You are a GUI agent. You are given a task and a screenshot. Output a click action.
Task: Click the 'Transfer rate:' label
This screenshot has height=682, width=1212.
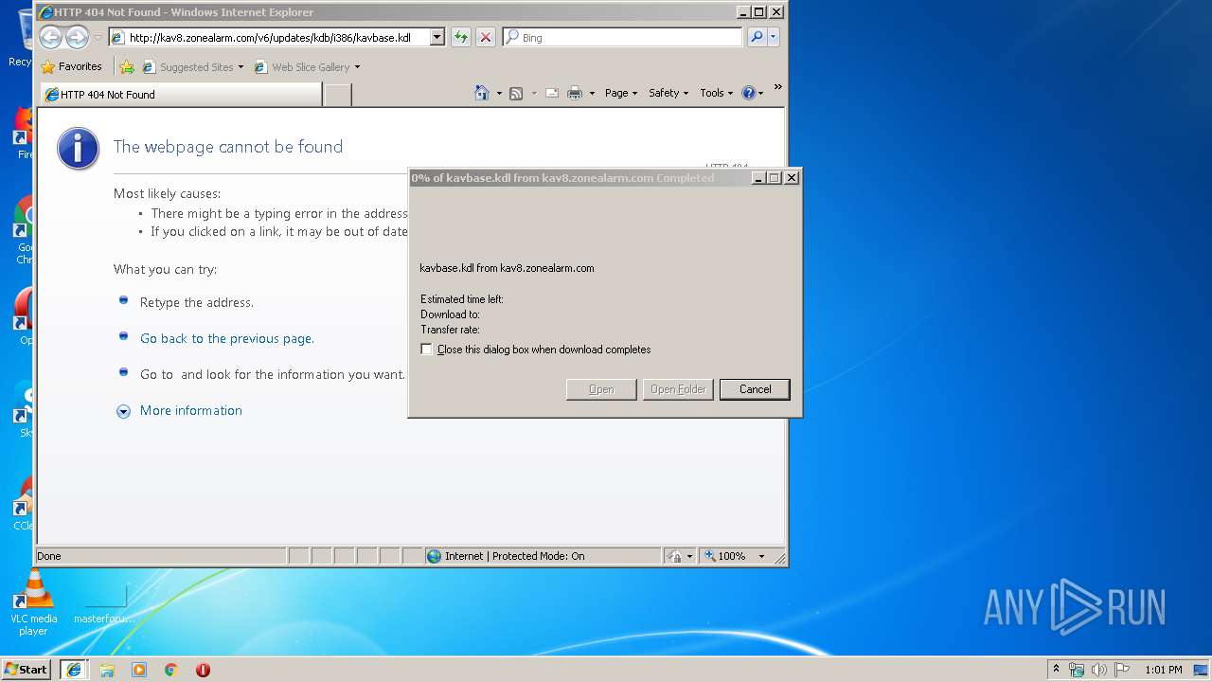point(451,330)
